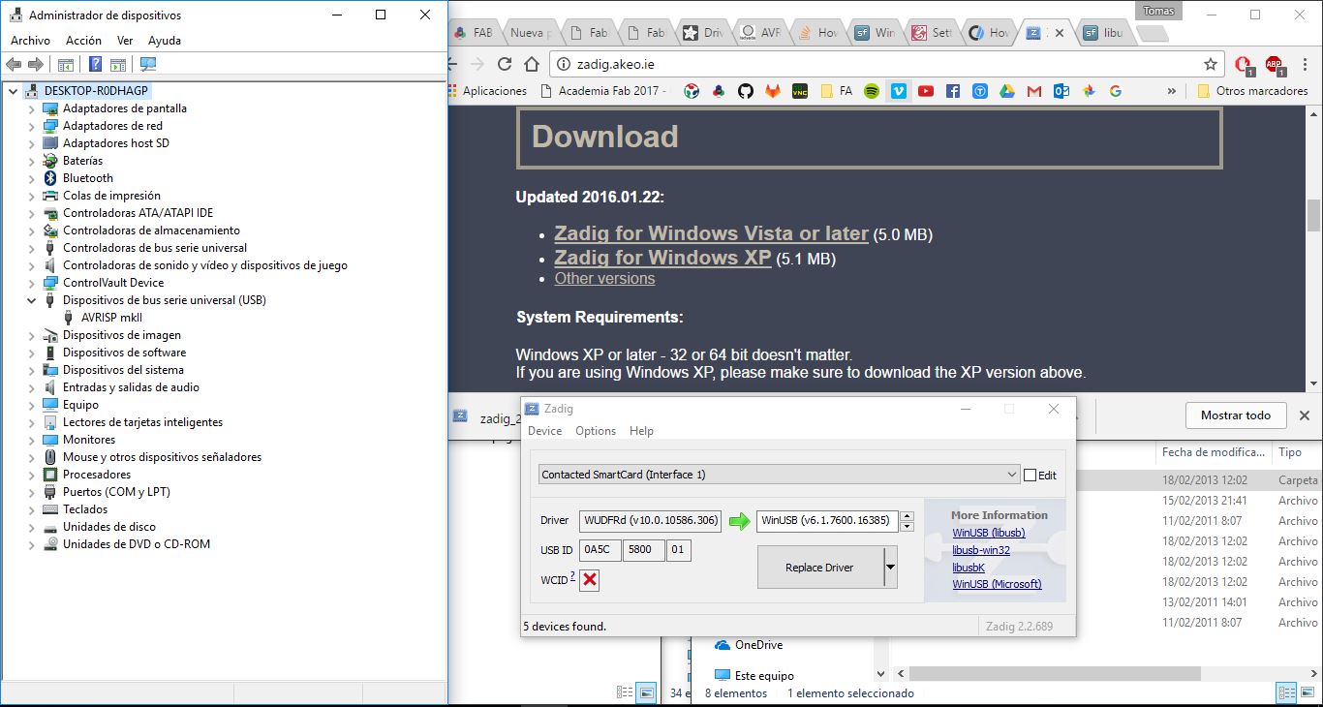Image resolution: width=1323 pixels, height=707 pixels.
Task: Expand Puertos (COM y LPT) node
Action: (31, 492)
